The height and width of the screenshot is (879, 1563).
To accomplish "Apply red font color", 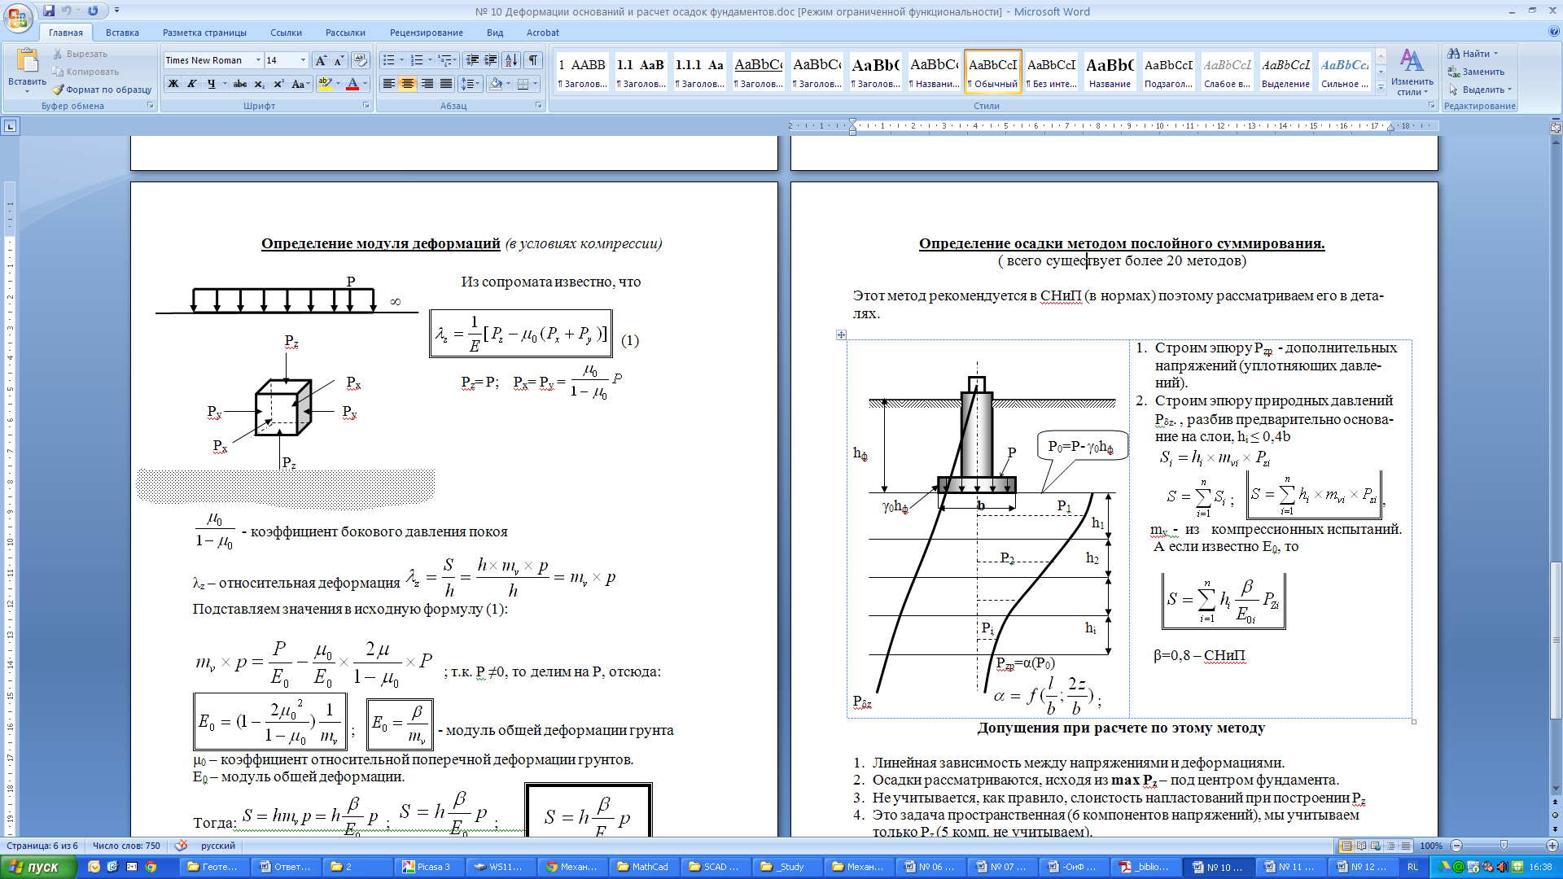I will coord(352,84).
